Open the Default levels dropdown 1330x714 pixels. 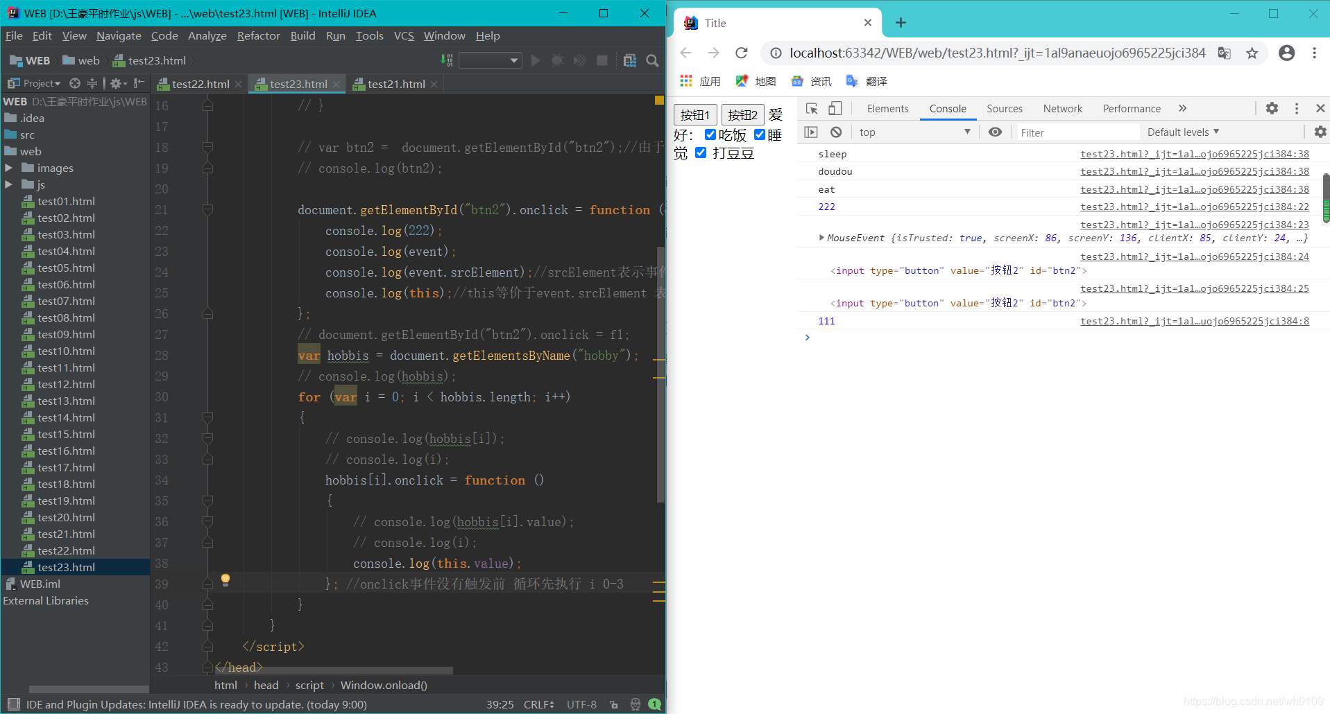(x=1183, y=132)
